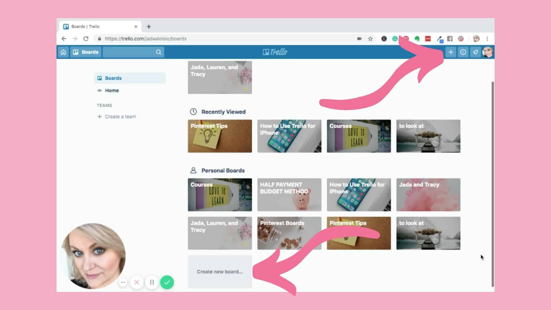This screenshot has width=551, height=310.
Task: Click the circular target extension icon
Action: 461,39
